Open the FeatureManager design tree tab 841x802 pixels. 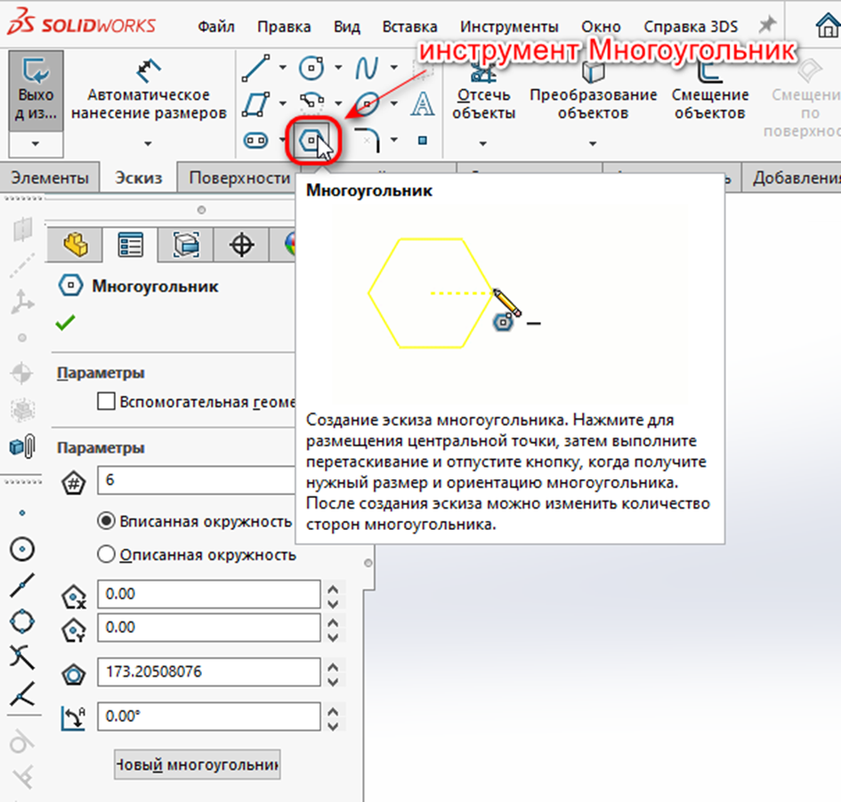(76, 245)
